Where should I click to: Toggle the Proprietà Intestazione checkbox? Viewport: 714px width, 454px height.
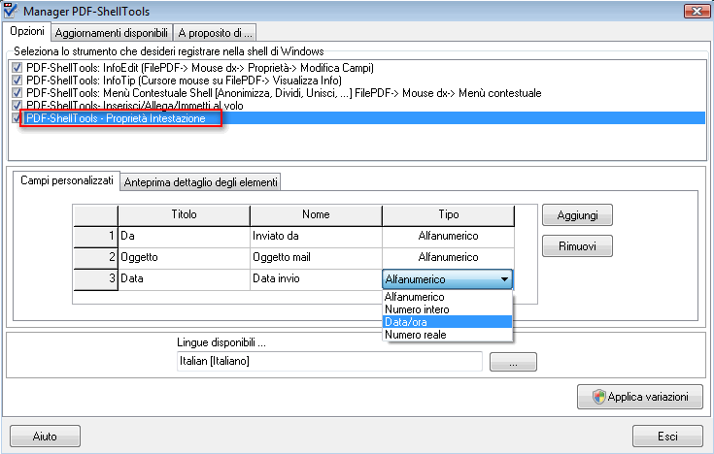pyautogui.click(x=17, y=118)
